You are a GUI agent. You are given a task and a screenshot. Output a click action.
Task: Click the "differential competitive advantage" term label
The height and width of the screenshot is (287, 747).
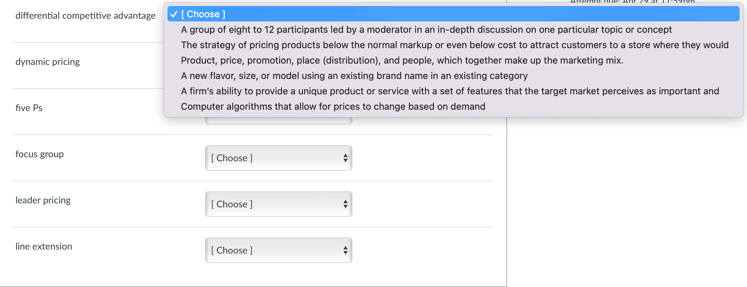(85, 15)
